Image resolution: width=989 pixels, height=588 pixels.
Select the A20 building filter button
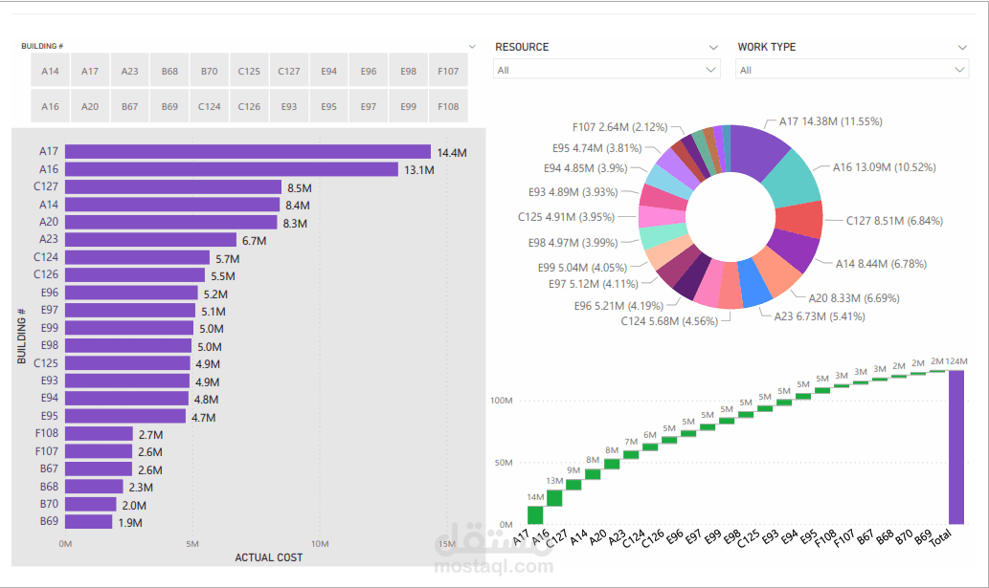(x=90, y=106)
